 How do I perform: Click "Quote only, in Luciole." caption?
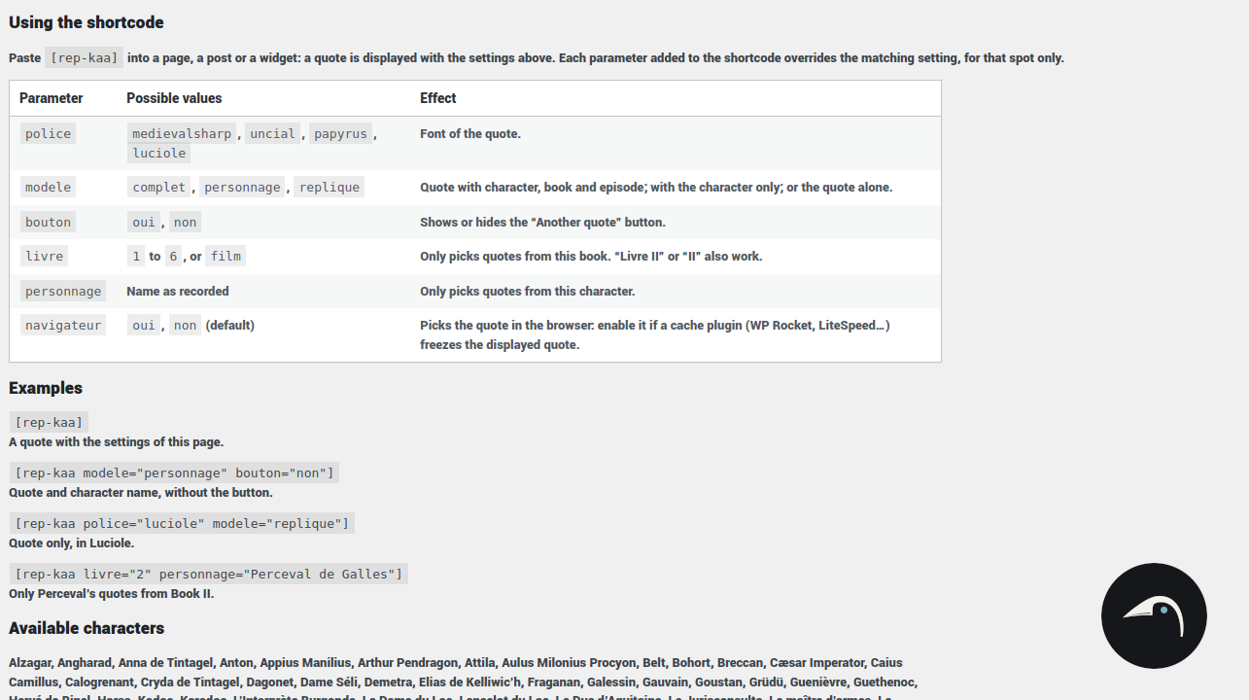coord(72,543)
